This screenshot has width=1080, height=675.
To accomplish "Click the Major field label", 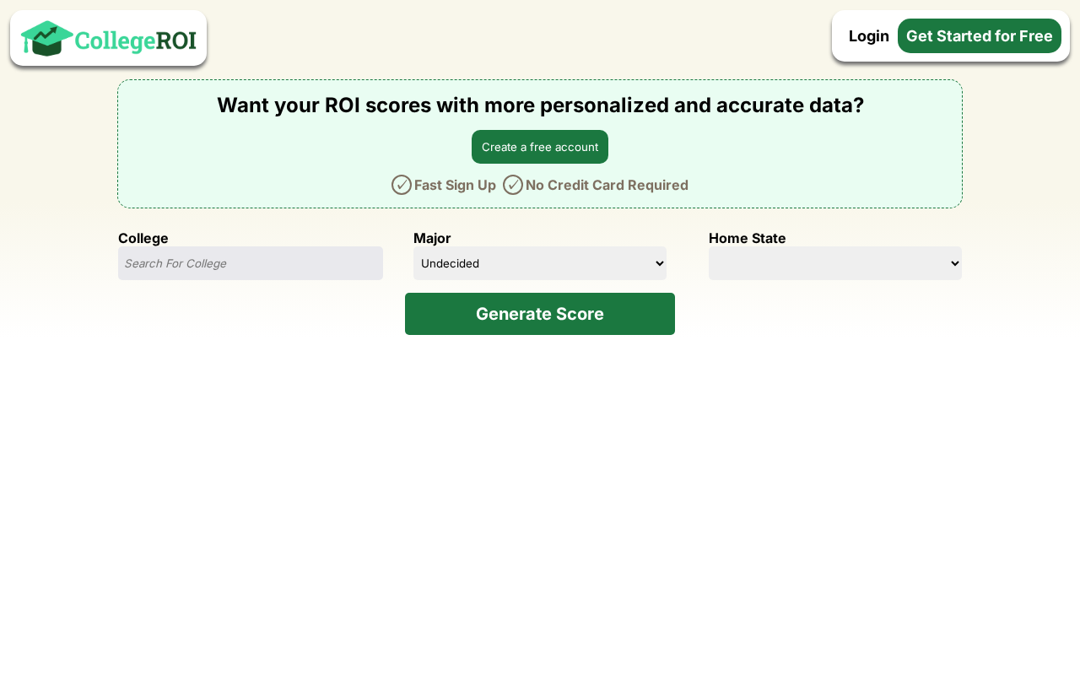I will tap(432, 238).
